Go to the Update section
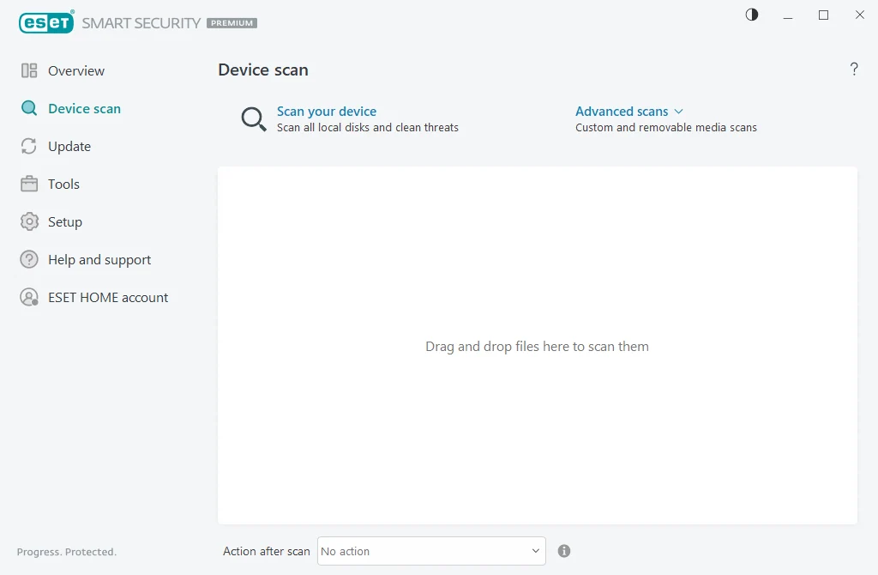 point(69,146)
